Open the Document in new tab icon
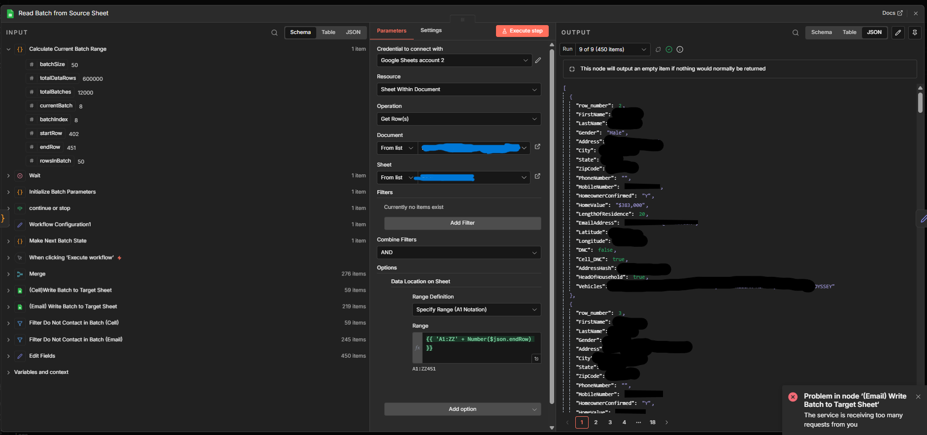This screenshot has width=927, height=435. [x=537, y=147]
